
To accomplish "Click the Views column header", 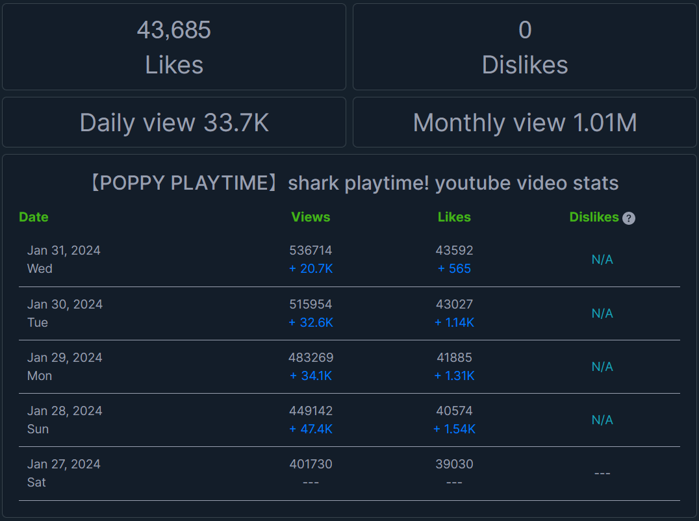I will pos(311,217).
